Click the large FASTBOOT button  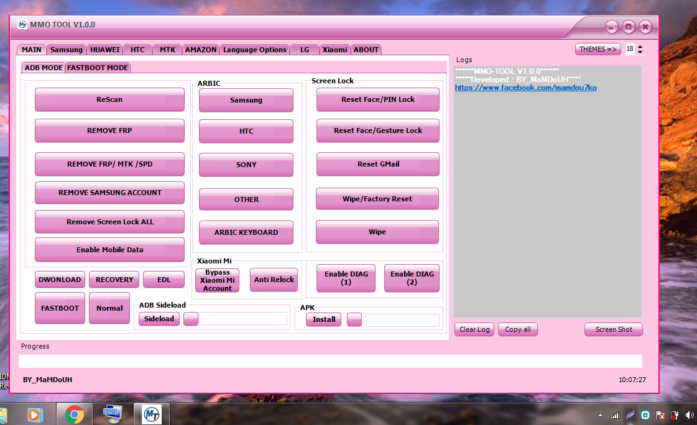[60, 308]
